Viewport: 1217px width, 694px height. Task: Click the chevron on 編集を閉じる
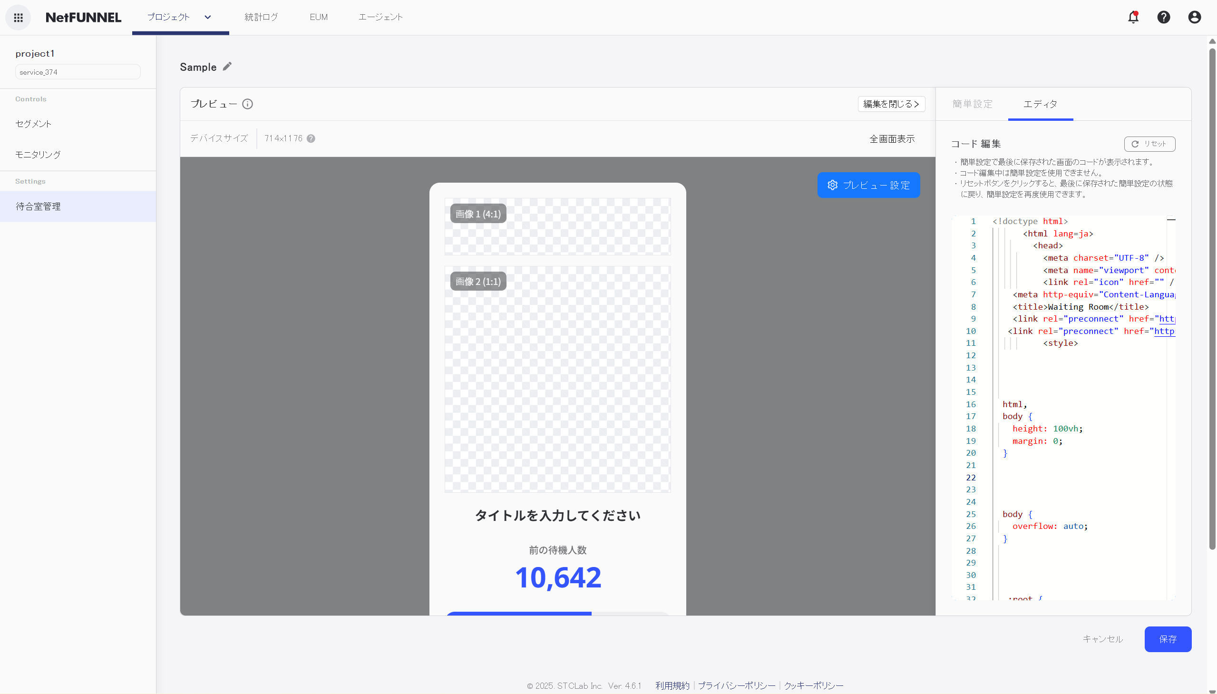[917, 103]
